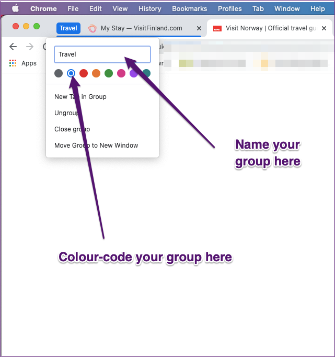This screenshot has height=357, width=335.
Task: Click the VisitFinland tab favicon
Action: [93, 28]
